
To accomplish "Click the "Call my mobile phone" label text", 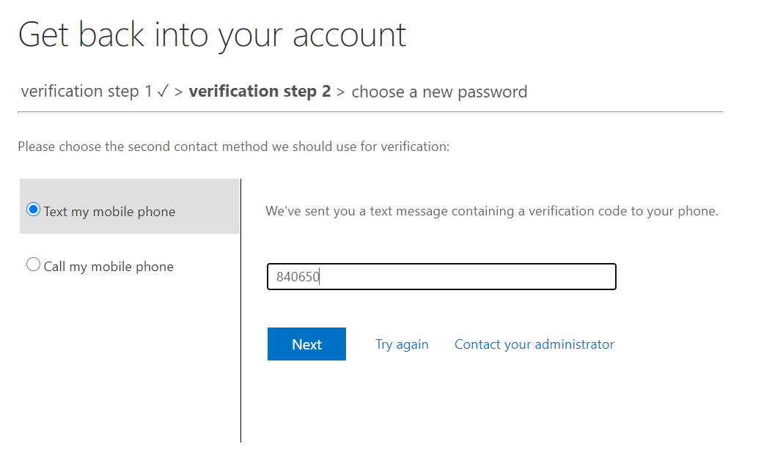I will (108, 266).
